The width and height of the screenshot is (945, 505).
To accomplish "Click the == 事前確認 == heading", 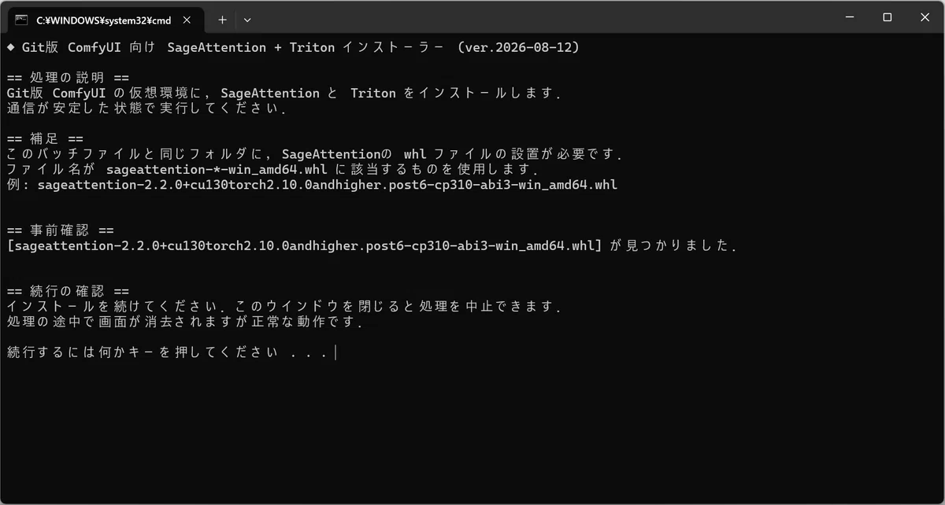I will pos(60,230).
